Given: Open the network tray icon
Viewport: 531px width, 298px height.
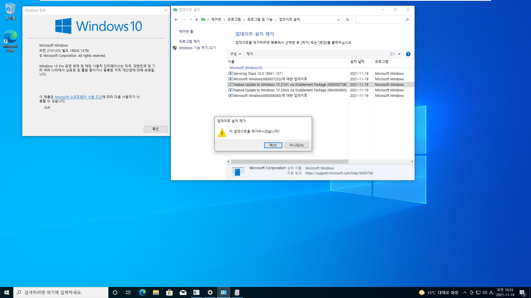Looking at the screenshot, I should click(x=478, y=292).
